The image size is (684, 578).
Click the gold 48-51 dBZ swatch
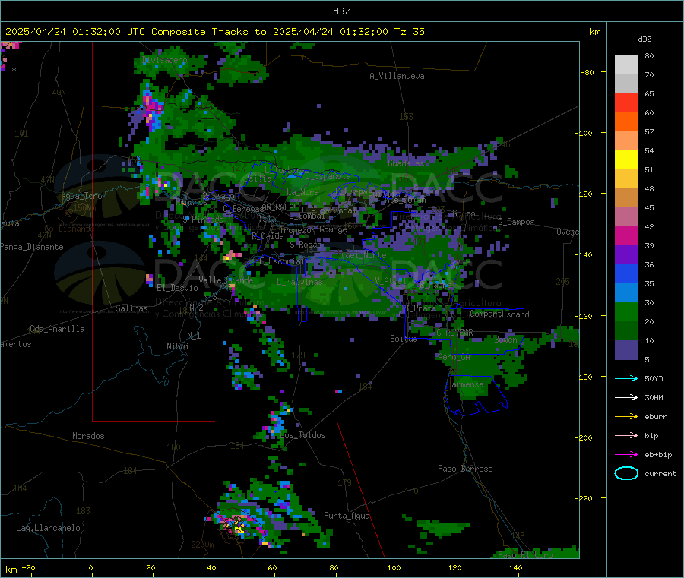[x=626, y=179]
